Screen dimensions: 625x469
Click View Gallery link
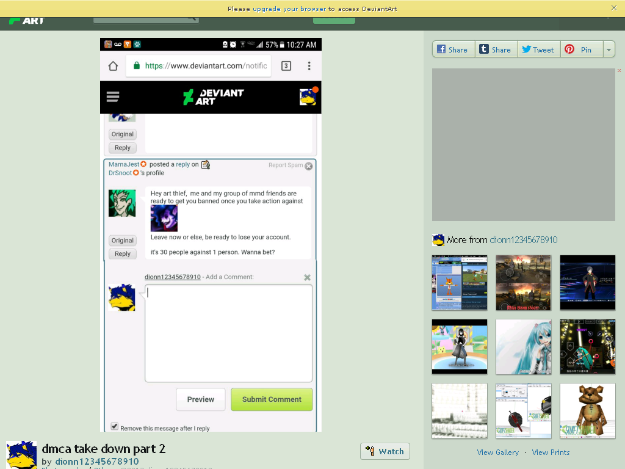click(x=498, y=453)
